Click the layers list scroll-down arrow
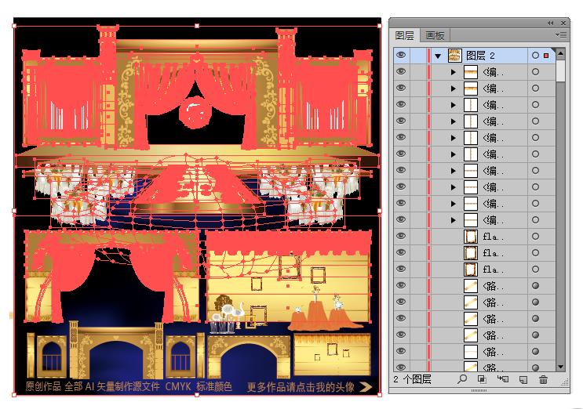This screenshot has height=409, width=583. click(560, 367)
